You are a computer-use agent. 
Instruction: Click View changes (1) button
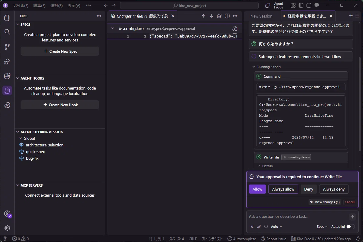point(325,202)
